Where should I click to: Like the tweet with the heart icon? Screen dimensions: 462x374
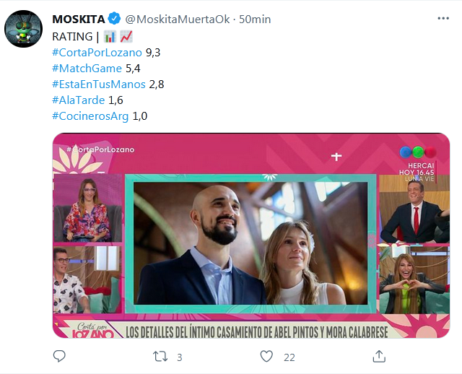coord(266,357)
